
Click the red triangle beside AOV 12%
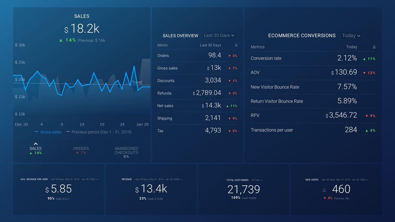tap(364, 72)
